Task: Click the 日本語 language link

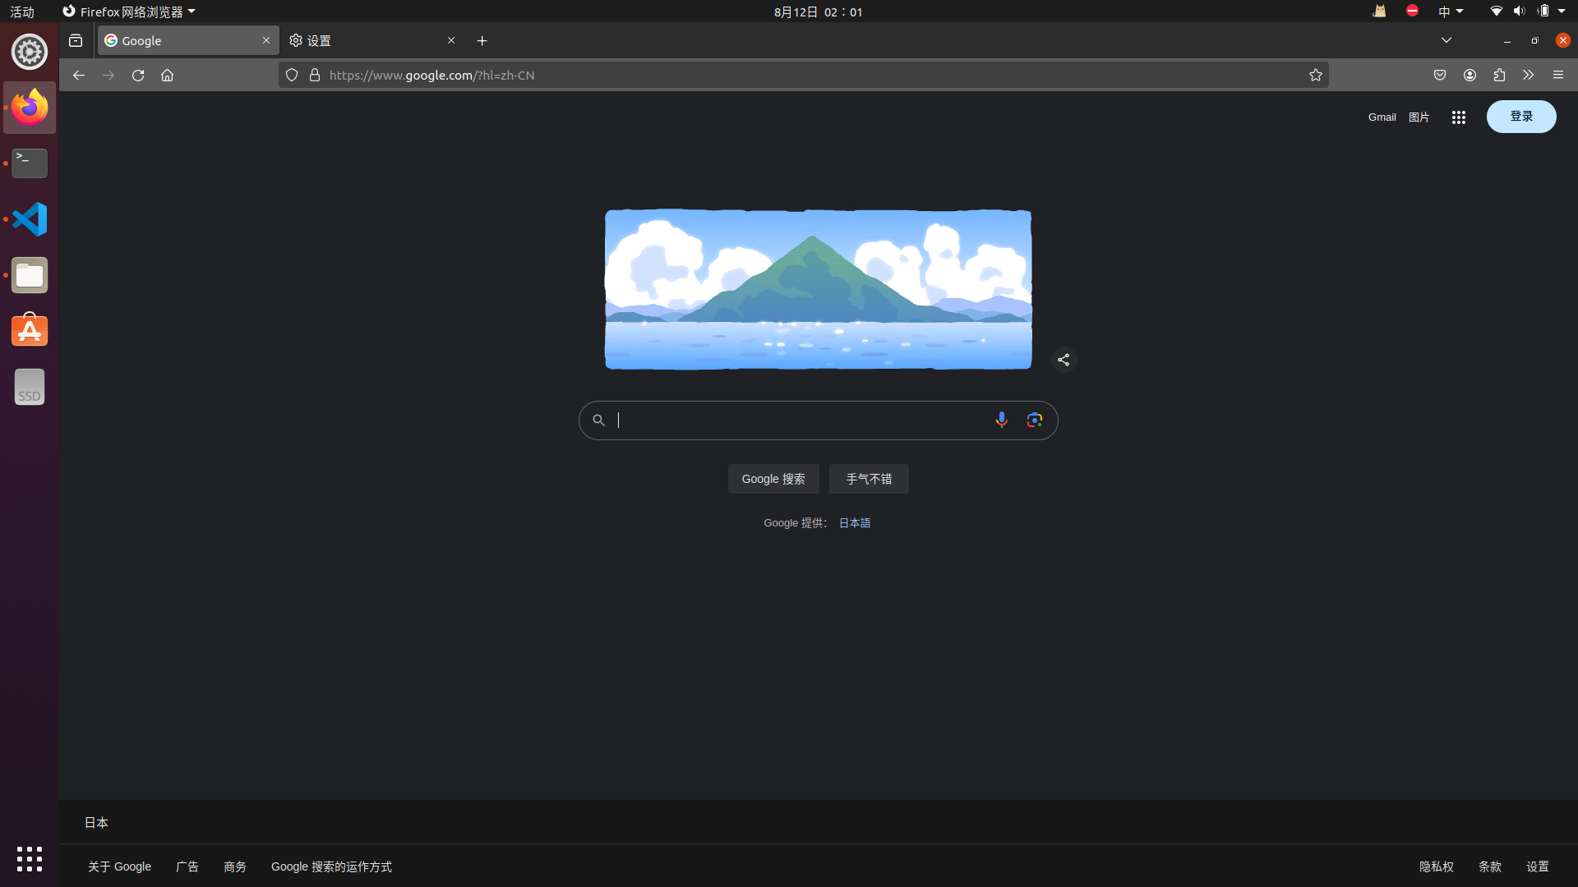Action: pyautogui.click(x=854, y=523)
